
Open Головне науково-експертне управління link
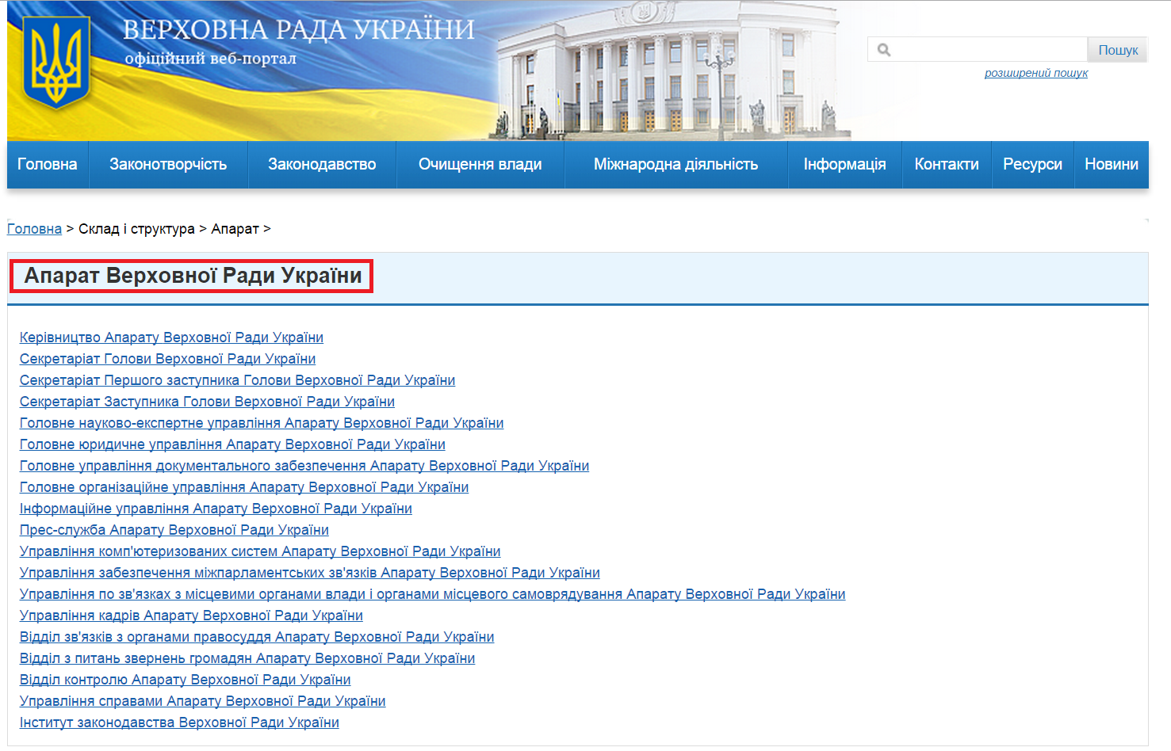pos(262,423)
